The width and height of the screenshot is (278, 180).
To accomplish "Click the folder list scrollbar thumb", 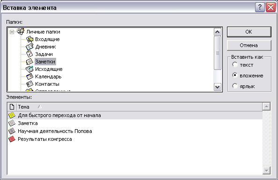I will point(218,53).
